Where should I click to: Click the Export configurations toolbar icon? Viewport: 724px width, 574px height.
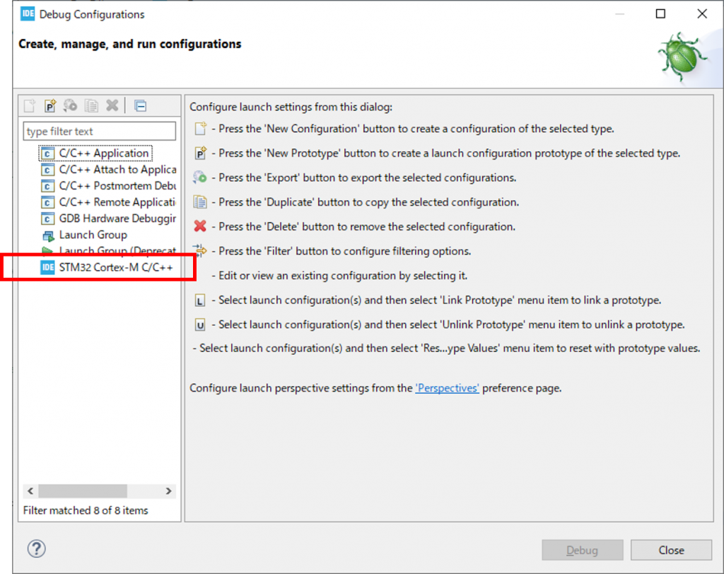click(x=70, y=106)
